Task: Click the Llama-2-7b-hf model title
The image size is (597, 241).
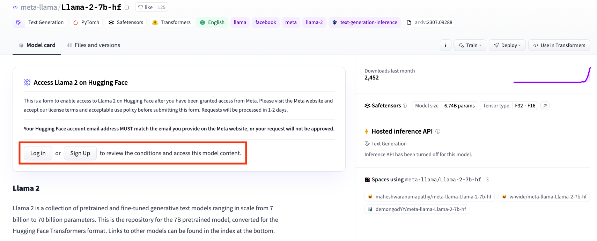Action: [91, 7]
